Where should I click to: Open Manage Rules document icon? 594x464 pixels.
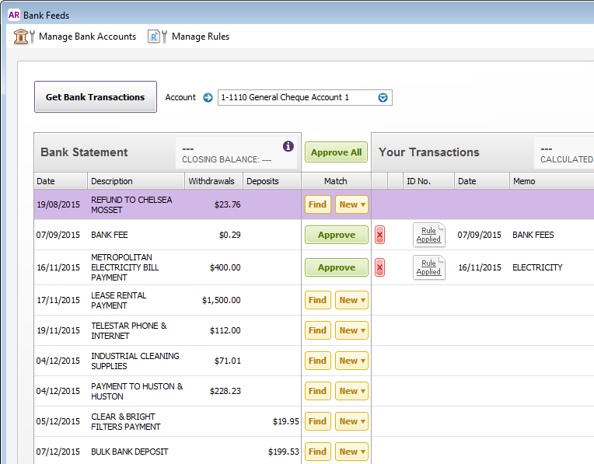[x=154, y=37]
